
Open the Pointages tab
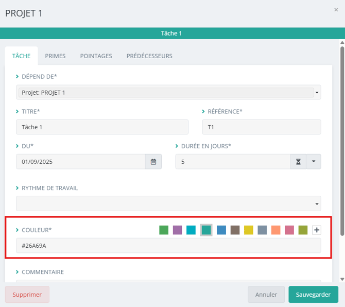click(96, 56)
